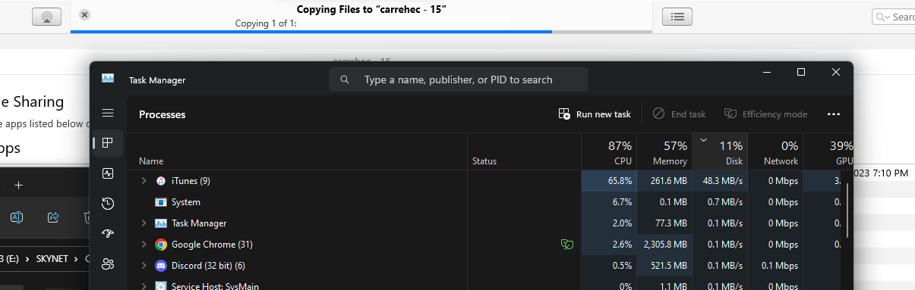Click the Service Host: SysMain gear icon
Screen dimensions: 915x290
[161, 286]
